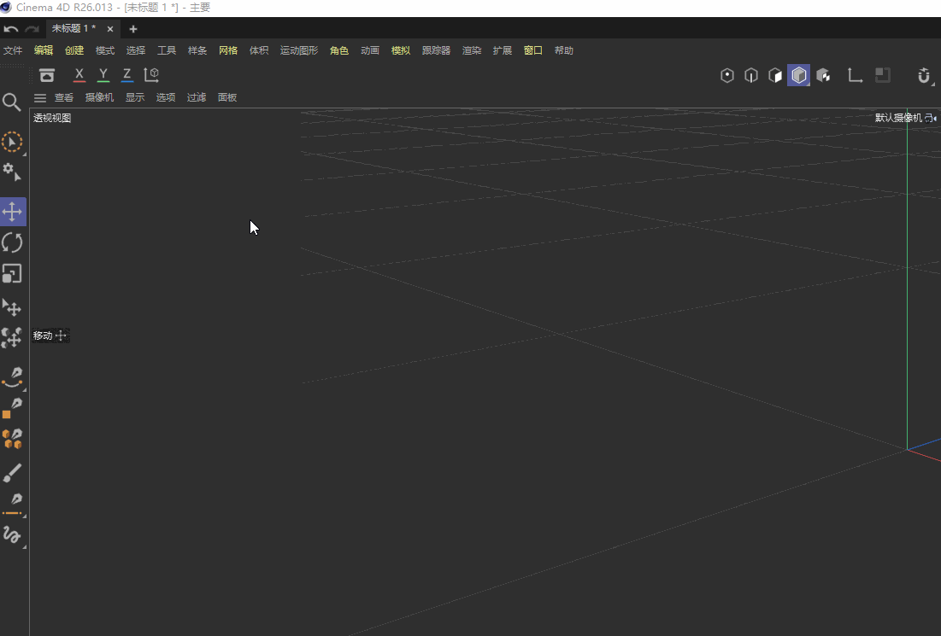This screenshot has height=636, width=941.
Task: Open the viewport 摄像机 menu
Action: (x=99, y=97)
